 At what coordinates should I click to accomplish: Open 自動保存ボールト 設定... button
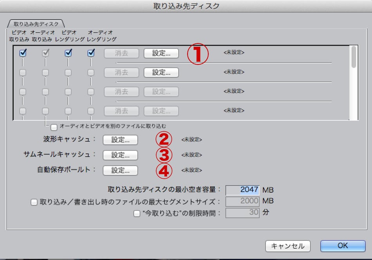(120, 170)
